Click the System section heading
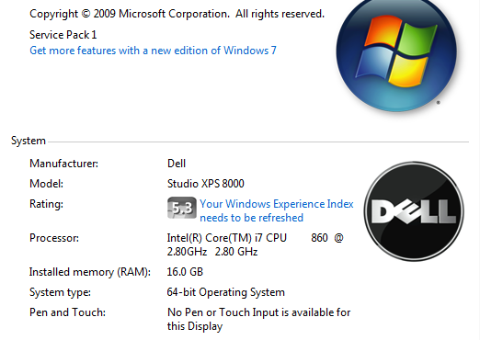Viewport: 480px width, 340px height. 29,141
